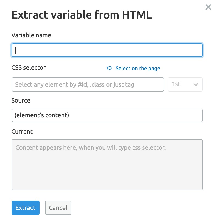The image size is (212, 222).
Task: Open the Source element's content field
Action: (x=107, y=115)
